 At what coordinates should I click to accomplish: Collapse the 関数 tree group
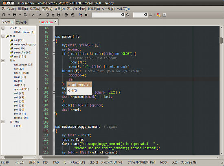click(3, 36)
